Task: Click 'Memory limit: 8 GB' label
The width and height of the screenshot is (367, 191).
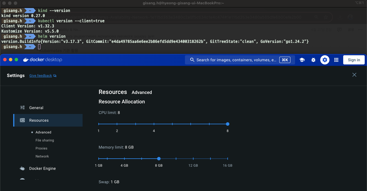Action: click(116, 147)
